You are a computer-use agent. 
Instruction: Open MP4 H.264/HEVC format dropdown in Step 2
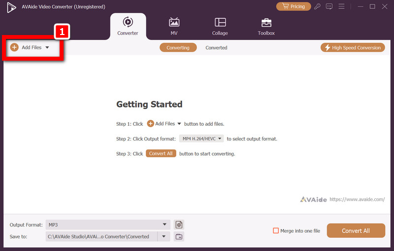(201, 139)
